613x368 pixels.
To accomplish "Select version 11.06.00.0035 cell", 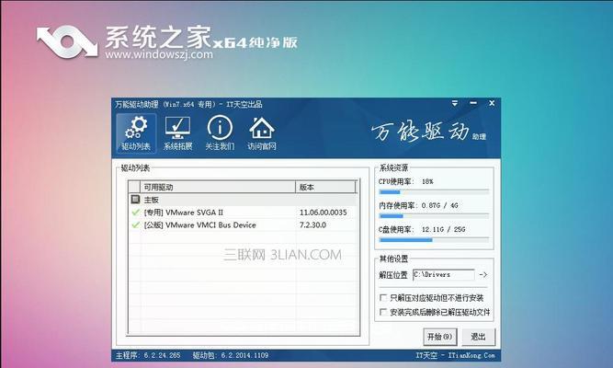I will pyautogui.click(x=323, y=213).
